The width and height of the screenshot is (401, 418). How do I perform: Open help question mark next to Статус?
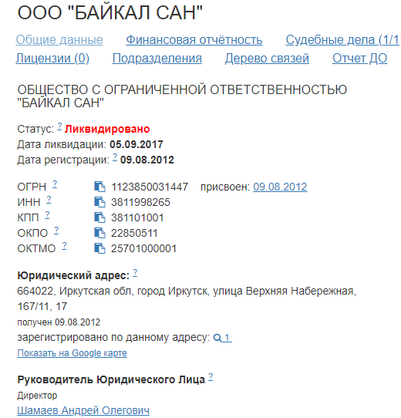click(x=59, y=126)
